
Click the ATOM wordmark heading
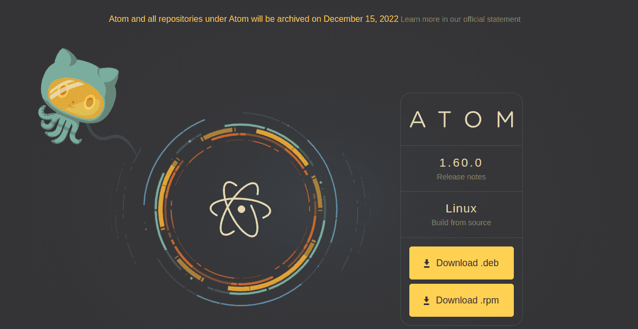[462, 119]
